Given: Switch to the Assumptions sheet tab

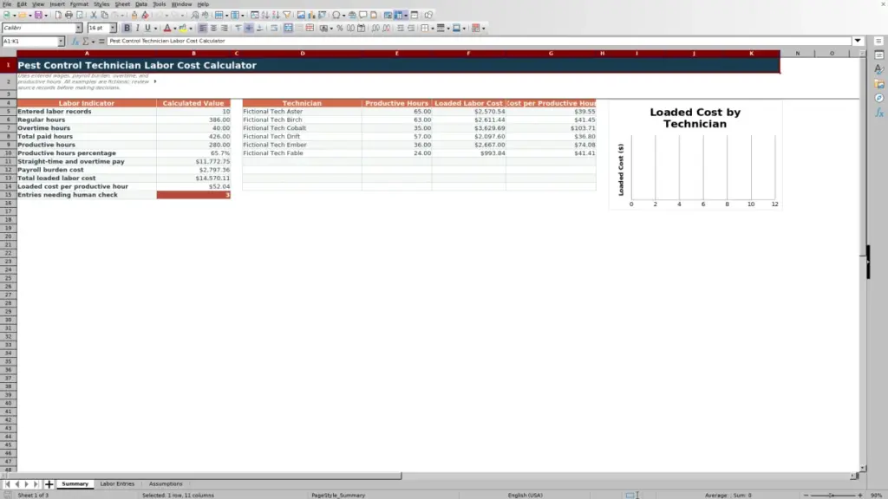Looking at the screenshot, I should click(x=166, y=484).
